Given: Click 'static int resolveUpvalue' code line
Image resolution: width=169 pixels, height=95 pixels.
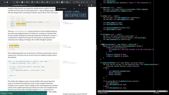Looking at the screenshot, I should coord(28,61).
